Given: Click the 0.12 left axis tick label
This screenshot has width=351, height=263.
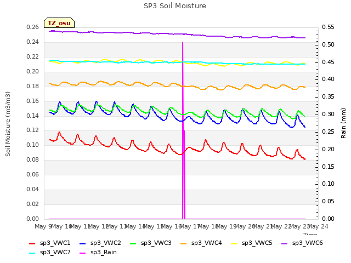Looking at the screenshot, I should (x=33, y=130).
